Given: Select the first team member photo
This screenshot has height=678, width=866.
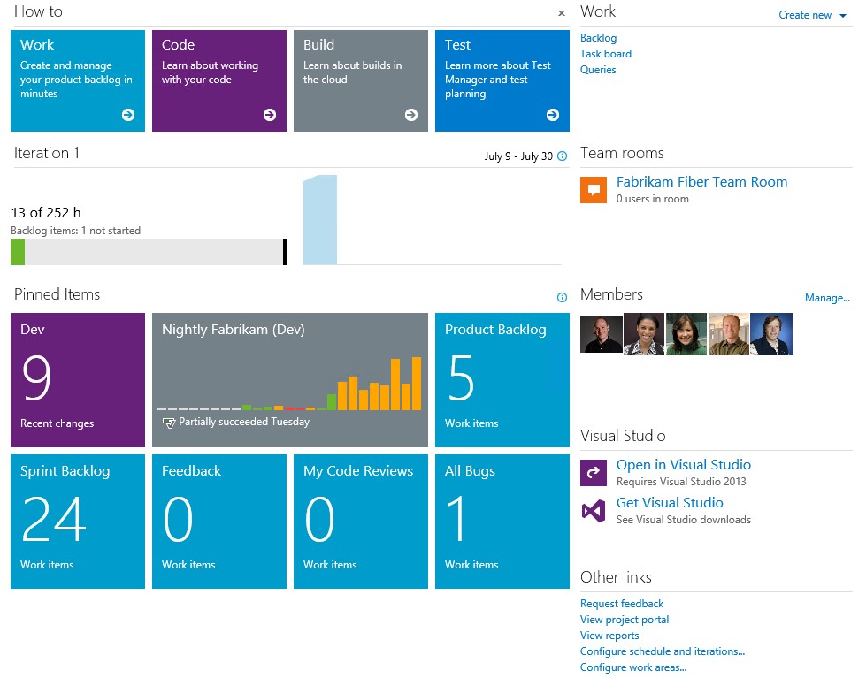Looking at the screenshot, I should click(x=602, y=334).
